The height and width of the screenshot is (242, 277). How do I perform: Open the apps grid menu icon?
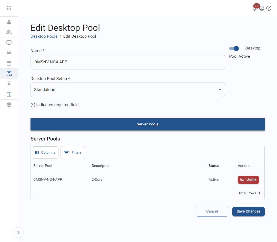[x=9, y=8]
